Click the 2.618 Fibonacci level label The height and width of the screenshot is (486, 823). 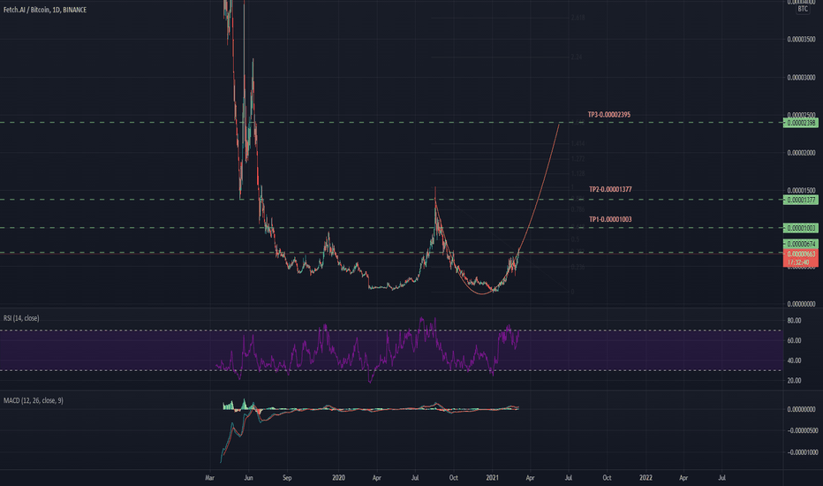coord(578,18)
